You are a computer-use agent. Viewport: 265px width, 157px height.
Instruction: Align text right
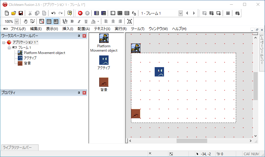pyautogui.click(x=120, y=22)
